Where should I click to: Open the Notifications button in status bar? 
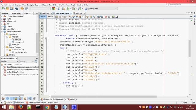(x=19, y=103)
